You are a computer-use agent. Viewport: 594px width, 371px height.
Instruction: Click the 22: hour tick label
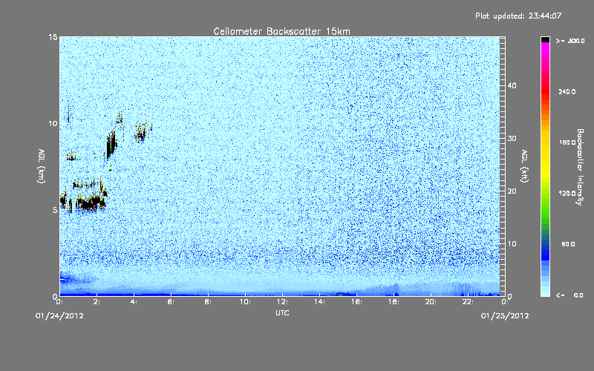pos(469,302)
